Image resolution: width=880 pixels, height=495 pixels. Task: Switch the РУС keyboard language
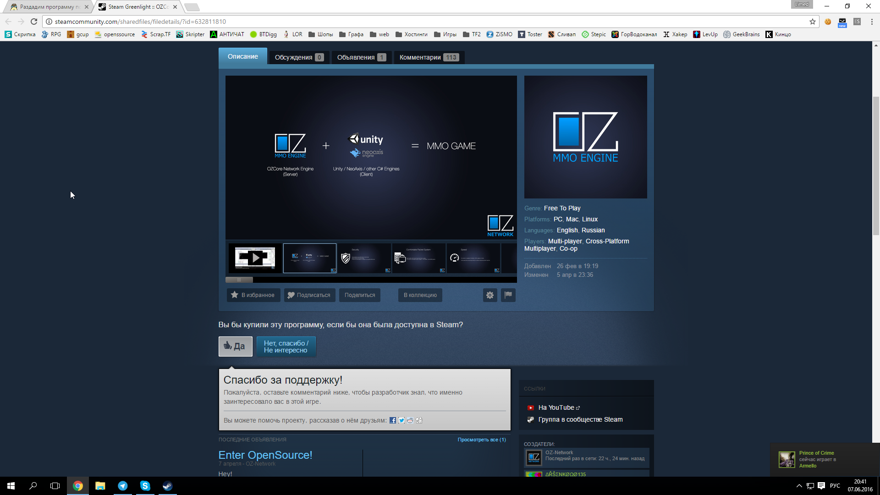tap(835, 486)
